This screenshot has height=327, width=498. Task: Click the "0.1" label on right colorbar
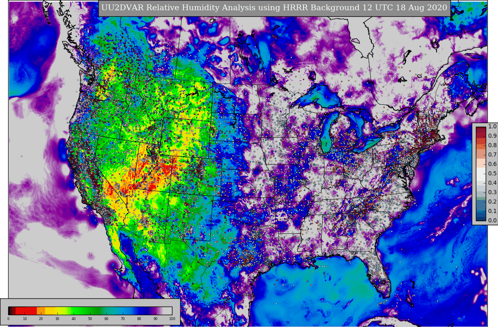pyautogui.click(x=492, y=211)
